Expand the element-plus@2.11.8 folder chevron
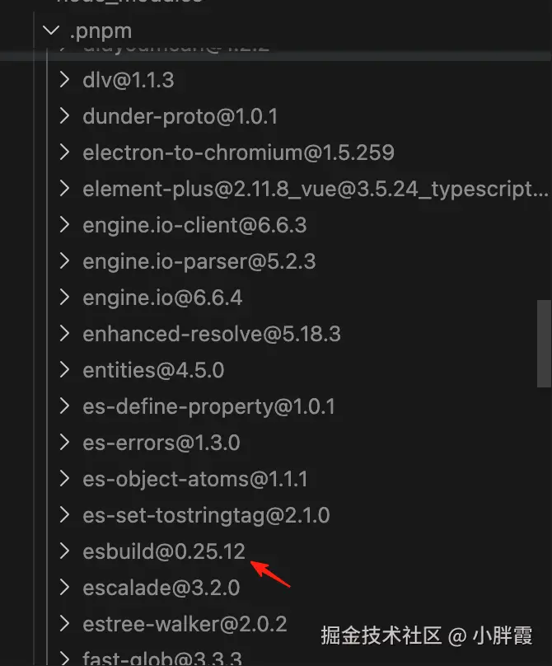This screenshot has height=666, width=552. tap(64, 190)
